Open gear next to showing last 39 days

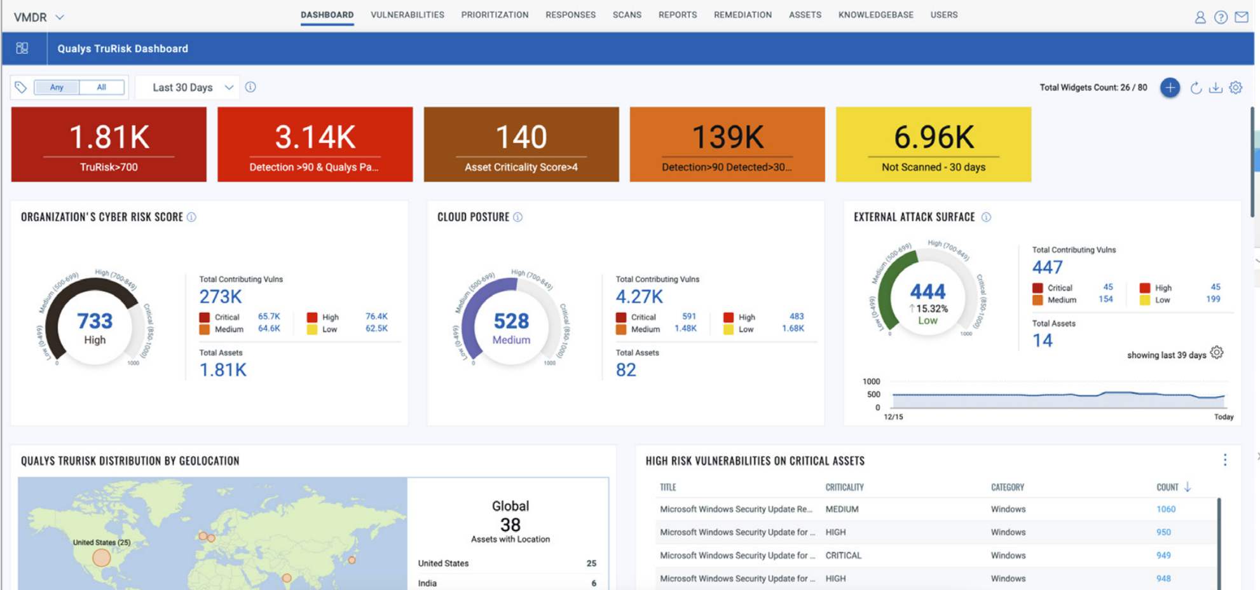pyautogui.click(x=1217, y=353)
